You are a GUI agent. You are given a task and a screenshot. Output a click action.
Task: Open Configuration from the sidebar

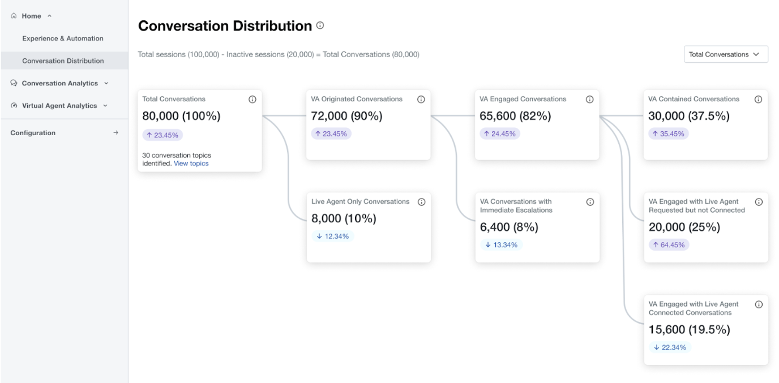tap(64, 133)
